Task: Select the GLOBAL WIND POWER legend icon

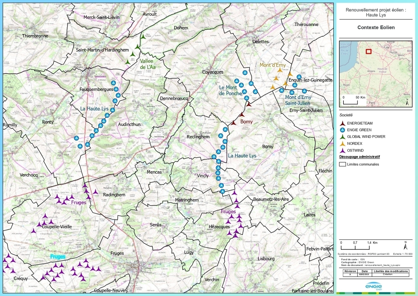Action: pyautogui.click(x=343, y=137)
